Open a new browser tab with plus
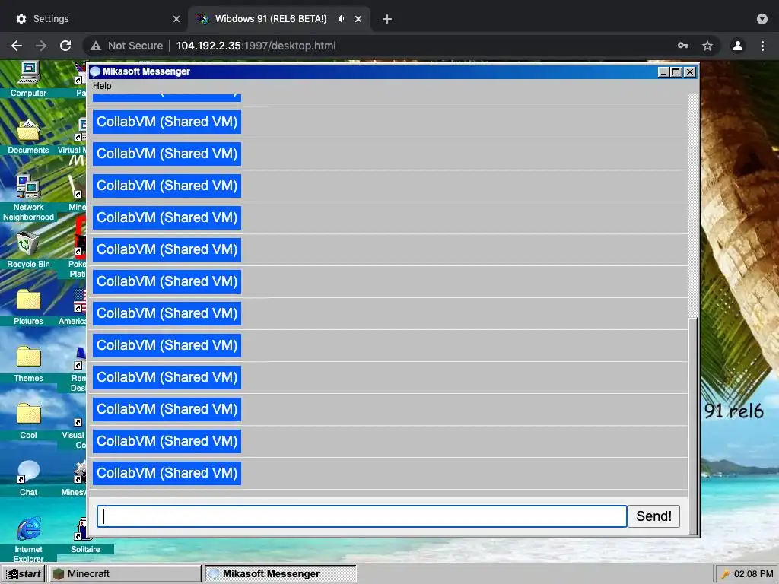This screenshot has height=584, width=779. click(387, 19)
